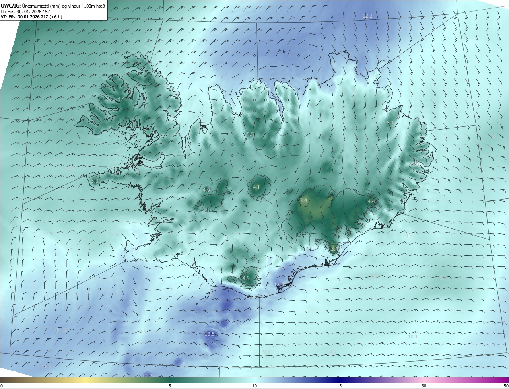Click the pale yellow colorbar segment above 1
The height and width of the screenshot is (389, 509).
point(85,380)
